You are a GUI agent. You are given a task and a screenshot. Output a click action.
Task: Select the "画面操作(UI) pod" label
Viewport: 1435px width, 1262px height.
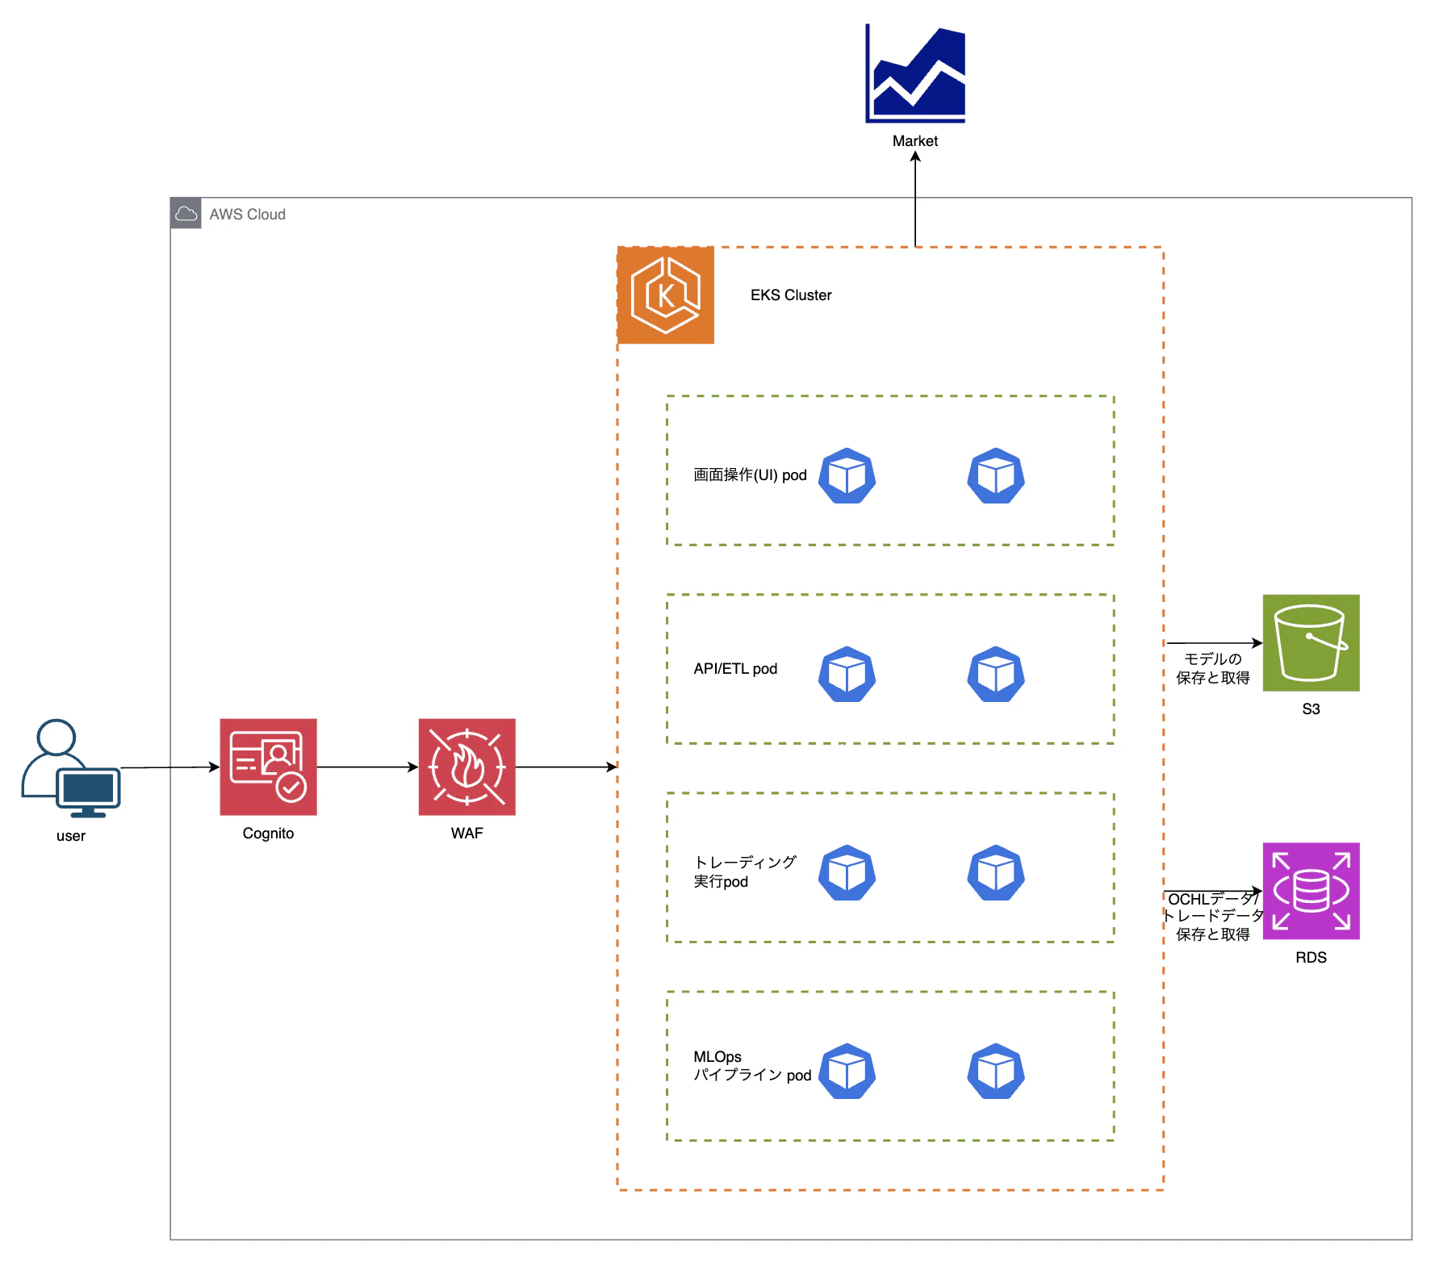(x=750, y=475)
